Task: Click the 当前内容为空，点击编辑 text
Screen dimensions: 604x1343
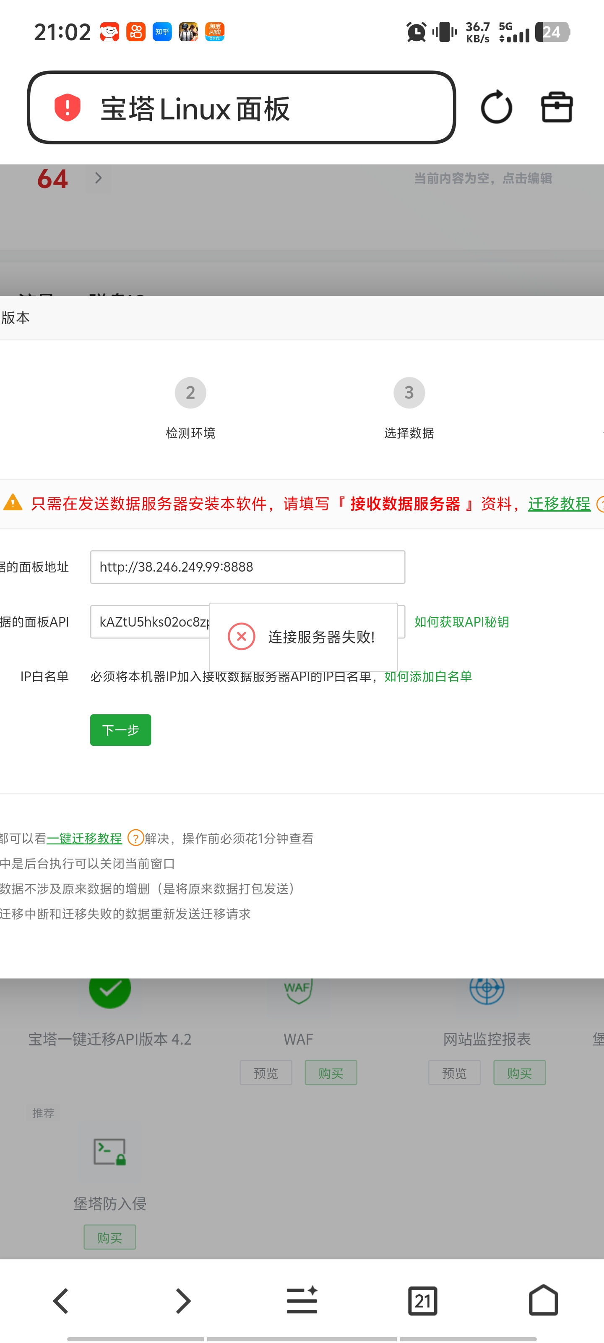Action: coord(483,178)
